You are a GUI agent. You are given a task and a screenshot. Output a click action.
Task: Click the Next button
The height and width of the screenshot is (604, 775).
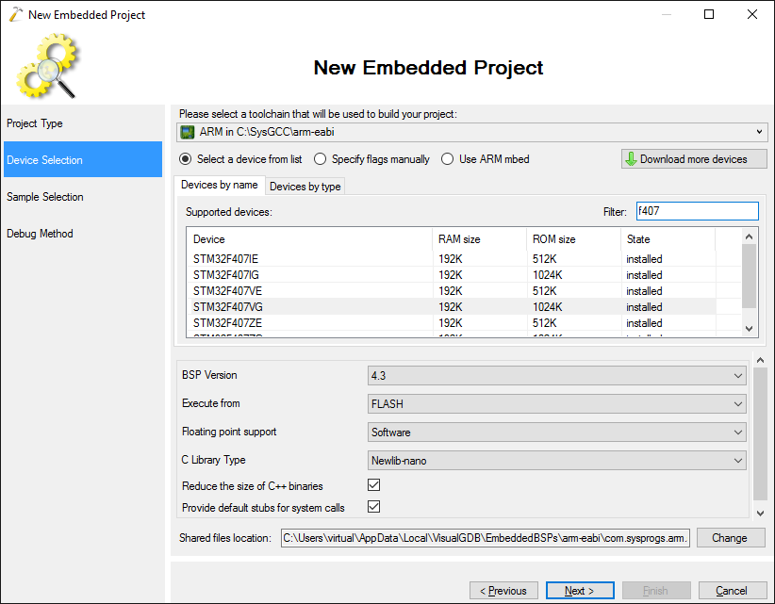coord(580,591)
